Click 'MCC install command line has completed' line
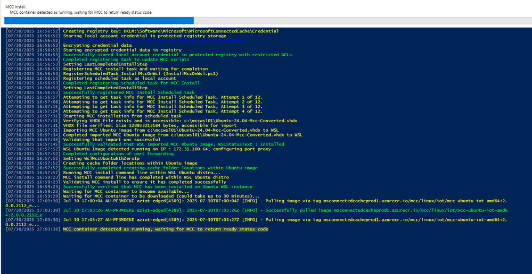The width and height of the screenshot is (532, 274). point(146,178)
